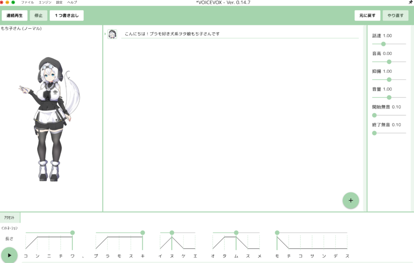Click the accent slider handle above コンニチワ
The height and width of the screenshot is (263, 414).
[x=72, y=233]
